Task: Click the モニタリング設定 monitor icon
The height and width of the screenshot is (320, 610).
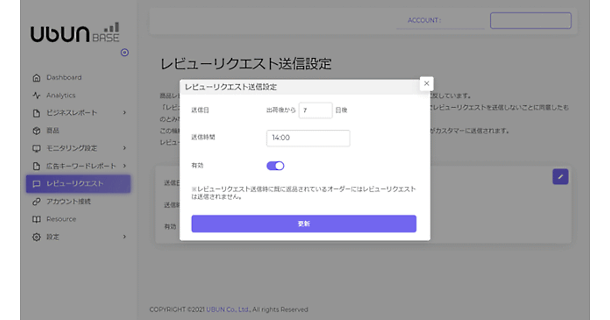Action: (x=36, y=148)
